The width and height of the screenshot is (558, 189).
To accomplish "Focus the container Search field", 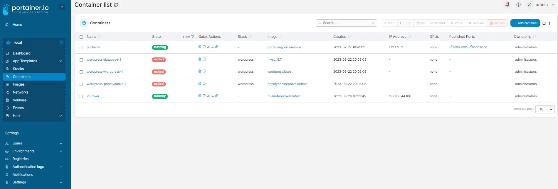I will (346, 23).
